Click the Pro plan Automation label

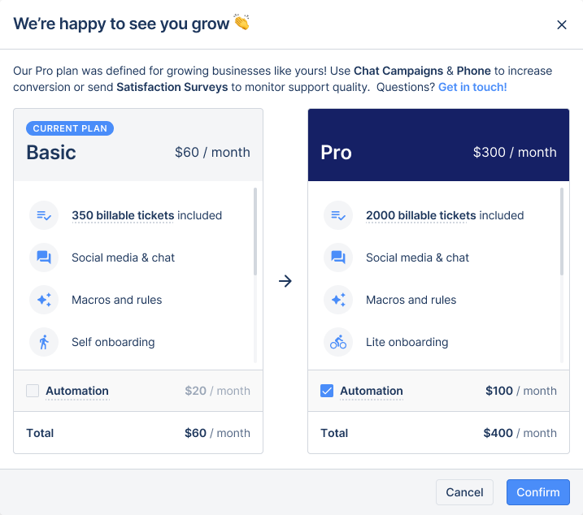pyautogui.click(x=372, y=391)
